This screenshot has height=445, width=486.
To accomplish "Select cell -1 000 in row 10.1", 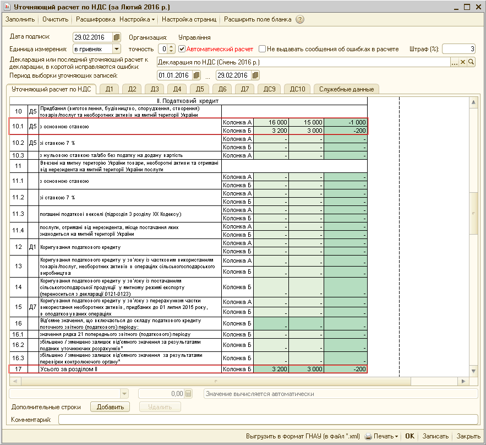I will point(346,122).
